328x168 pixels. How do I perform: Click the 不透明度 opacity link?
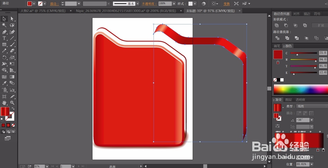point(149,4)
